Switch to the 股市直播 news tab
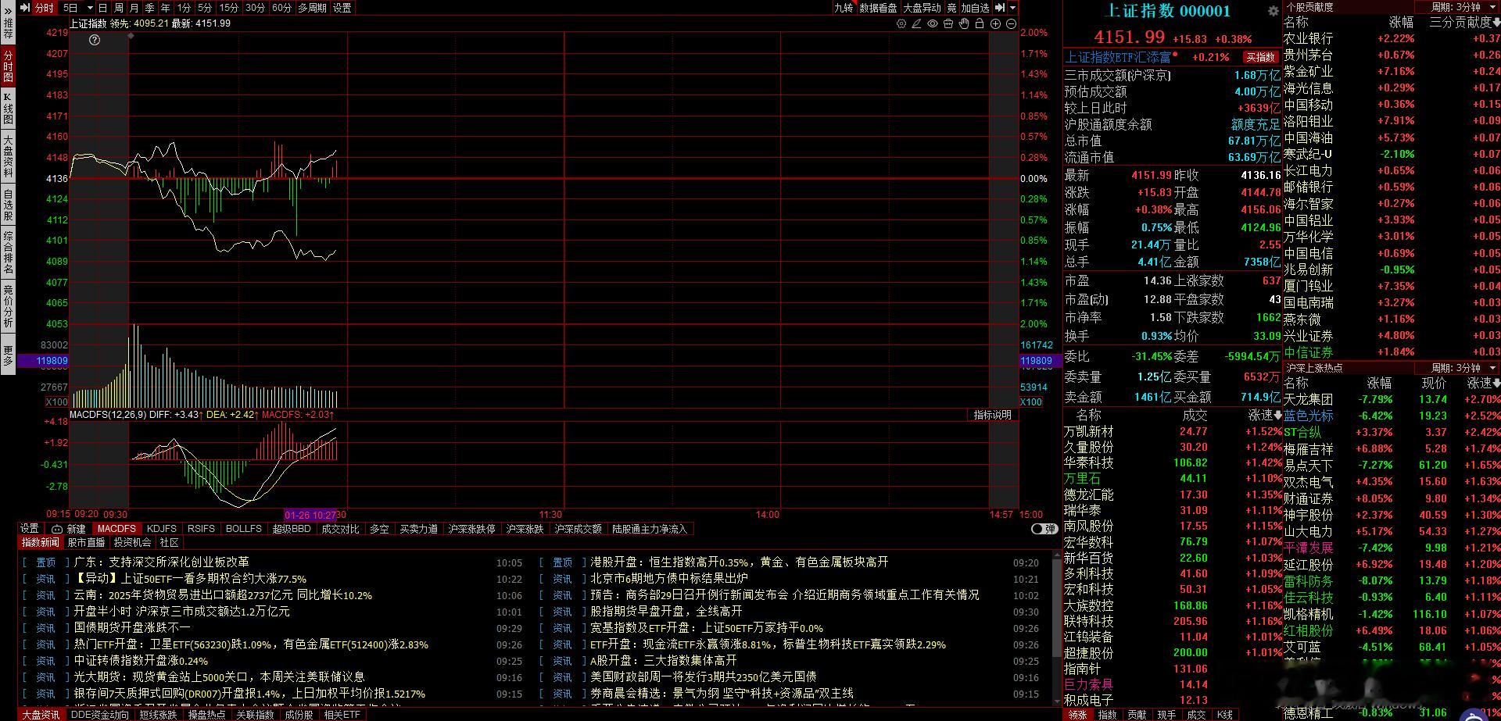Screen dimensions: 1501x721 click(86, 542)
